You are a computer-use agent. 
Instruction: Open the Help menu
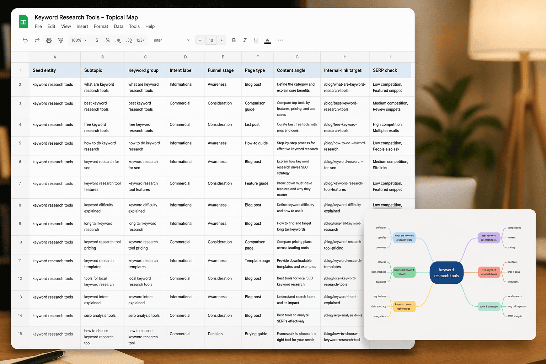tap(150, 26)
